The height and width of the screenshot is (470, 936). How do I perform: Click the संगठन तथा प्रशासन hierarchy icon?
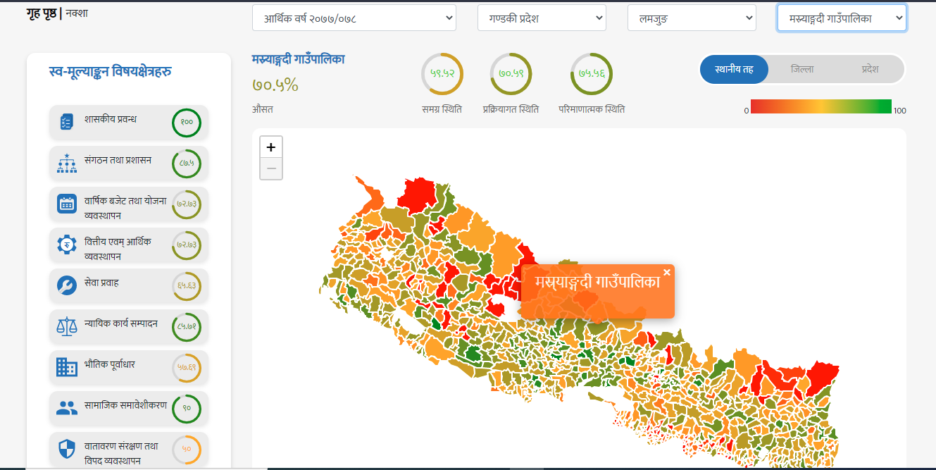[x=67, y=163]
